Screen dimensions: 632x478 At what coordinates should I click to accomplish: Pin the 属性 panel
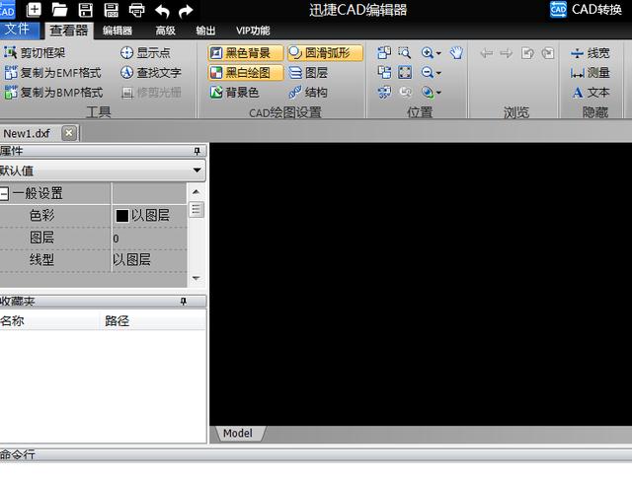point(197,151)
